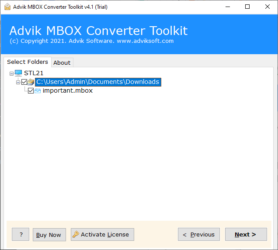
Task: Click the key icon for Activate License
Action: (76, 234)
